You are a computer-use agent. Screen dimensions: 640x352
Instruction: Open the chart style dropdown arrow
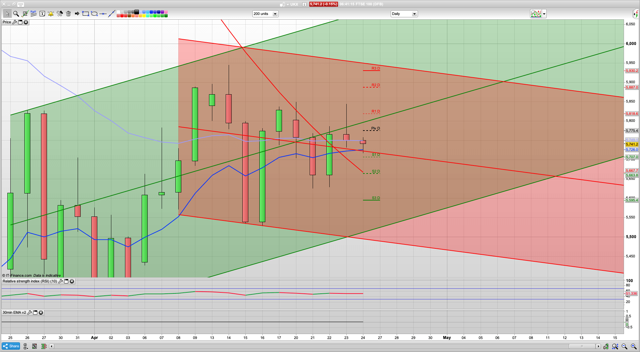point(544,14)
